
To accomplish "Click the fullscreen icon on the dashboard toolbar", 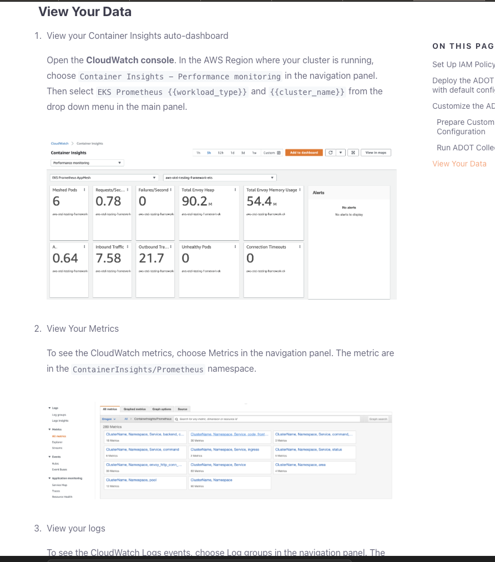I will (x=353, y=153).
